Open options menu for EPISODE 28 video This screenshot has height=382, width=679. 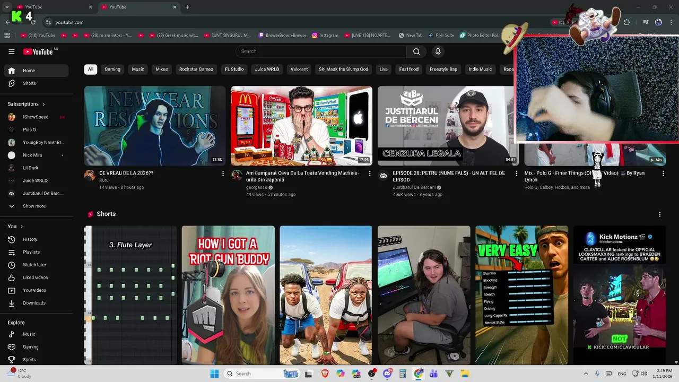(x=517, y=173)
